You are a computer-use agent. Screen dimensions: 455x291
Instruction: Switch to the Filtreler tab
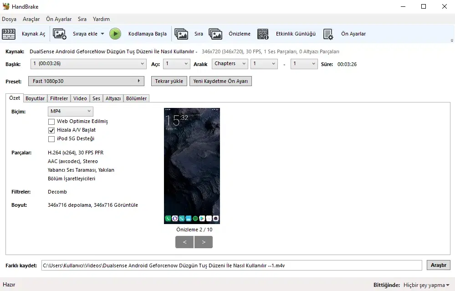[59, 98]
